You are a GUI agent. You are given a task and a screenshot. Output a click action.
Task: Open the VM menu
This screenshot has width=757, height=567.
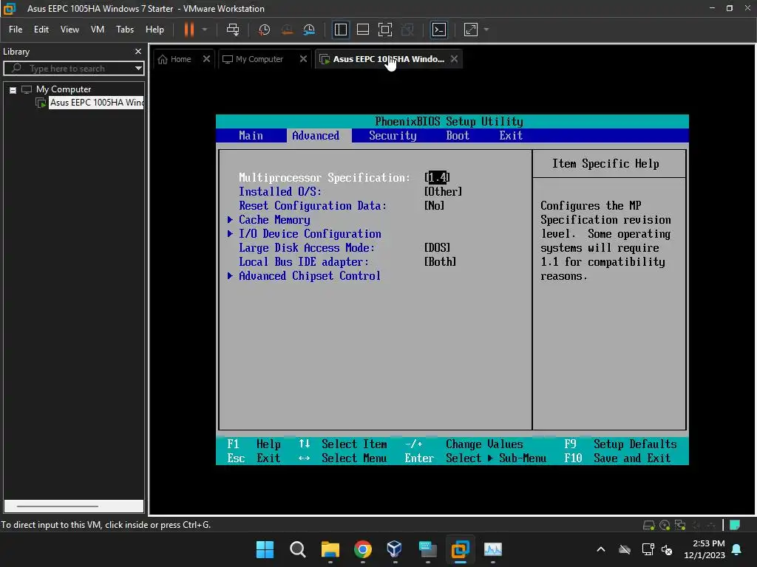[98, 30]
